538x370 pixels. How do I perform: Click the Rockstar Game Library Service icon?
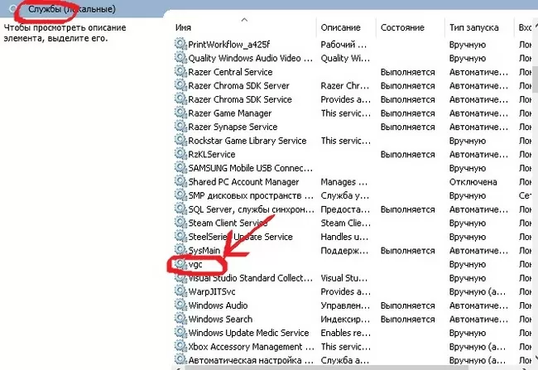[180, 141]
